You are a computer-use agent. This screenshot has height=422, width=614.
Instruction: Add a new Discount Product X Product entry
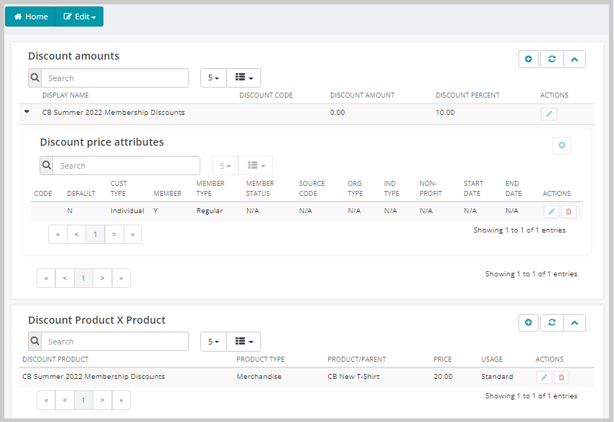point(529,322)
